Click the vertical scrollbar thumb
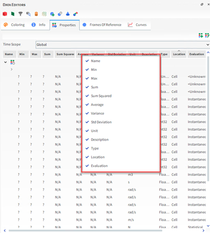The image size is (210, 233). [x=208, y=119]
